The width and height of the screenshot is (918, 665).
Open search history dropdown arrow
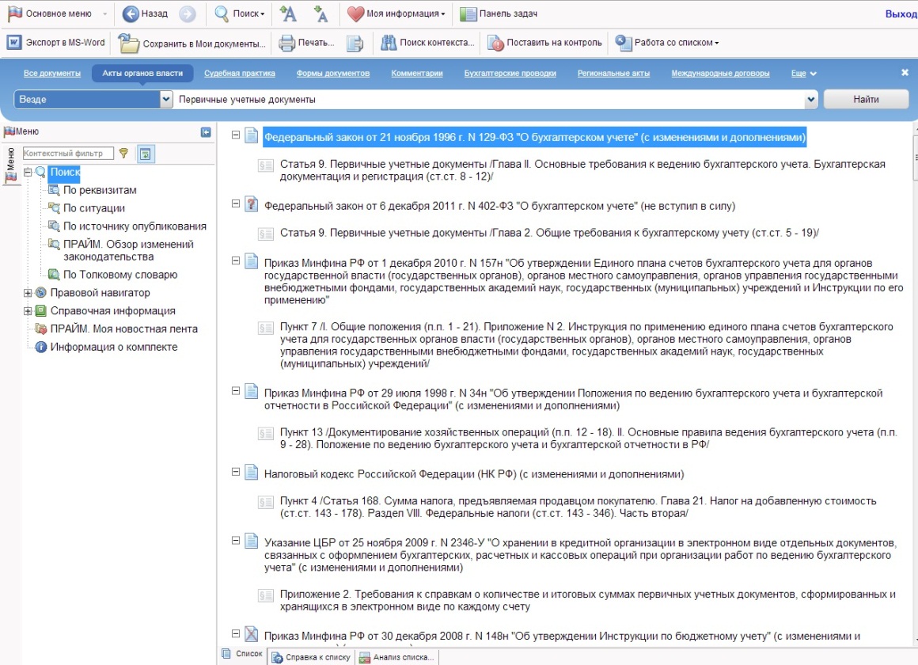click(811, 100)
